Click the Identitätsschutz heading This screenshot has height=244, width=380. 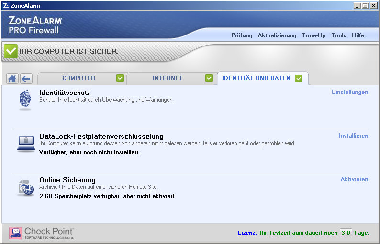[65, 93]
